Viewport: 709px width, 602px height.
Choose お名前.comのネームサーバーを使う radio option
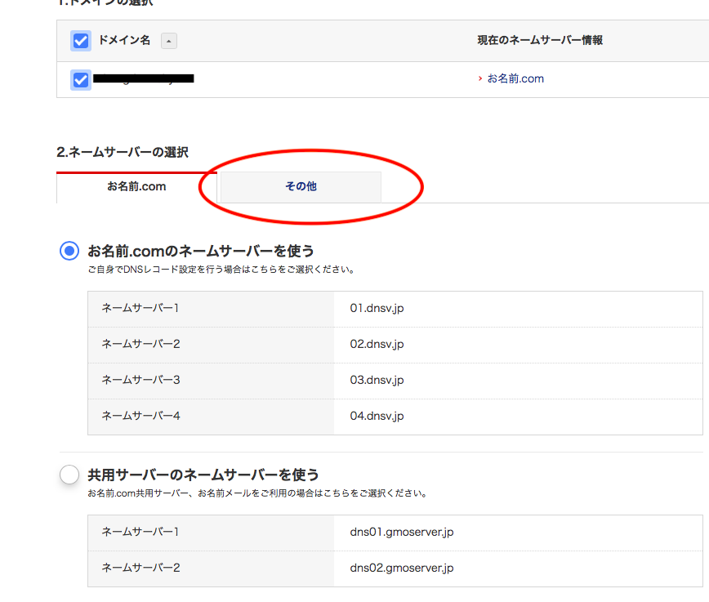tap(69, 251)
